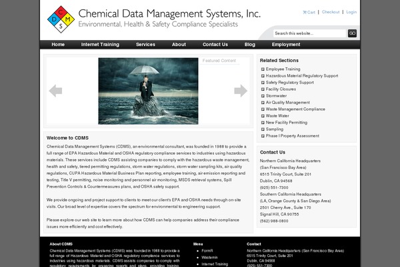400x267 pixels.
Task: Go to Home menu item
Action: point(58,45)
